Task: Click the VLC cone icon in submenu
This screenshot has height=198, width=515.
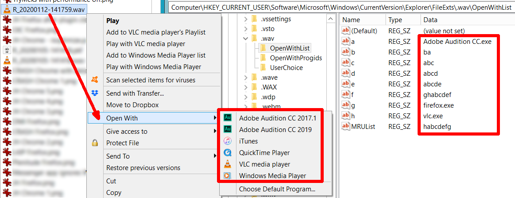Action: tap(227, 164)
